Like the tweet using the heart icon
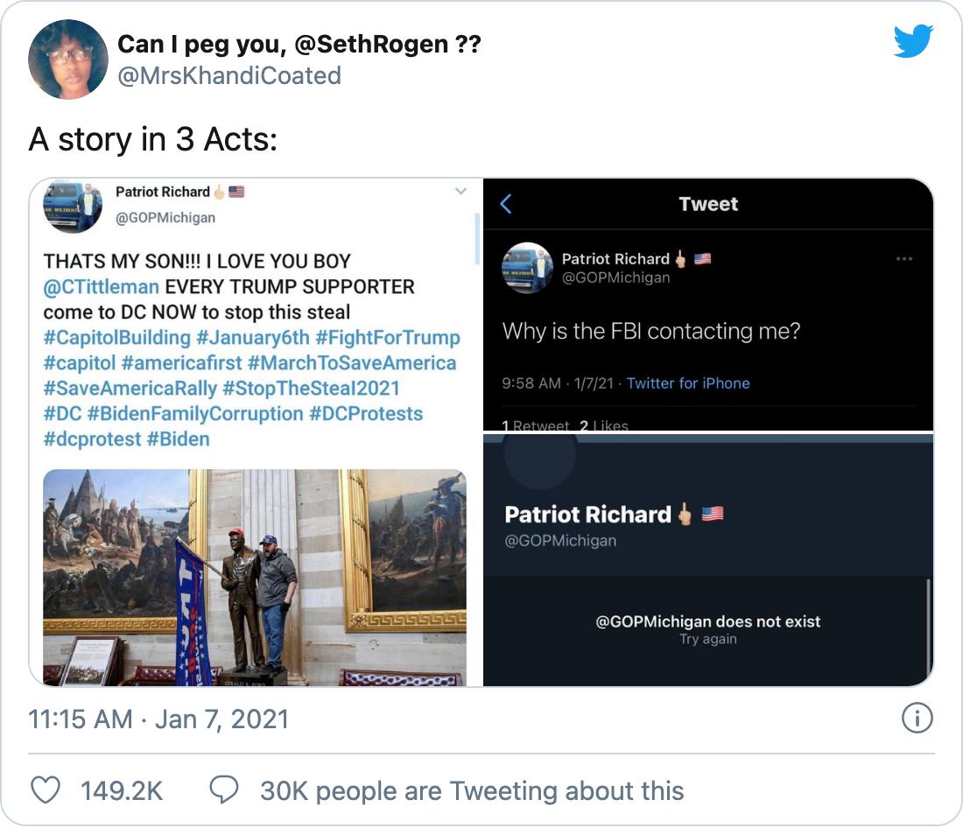The height and width of the screenshot is (828, 963). point(46,790)
